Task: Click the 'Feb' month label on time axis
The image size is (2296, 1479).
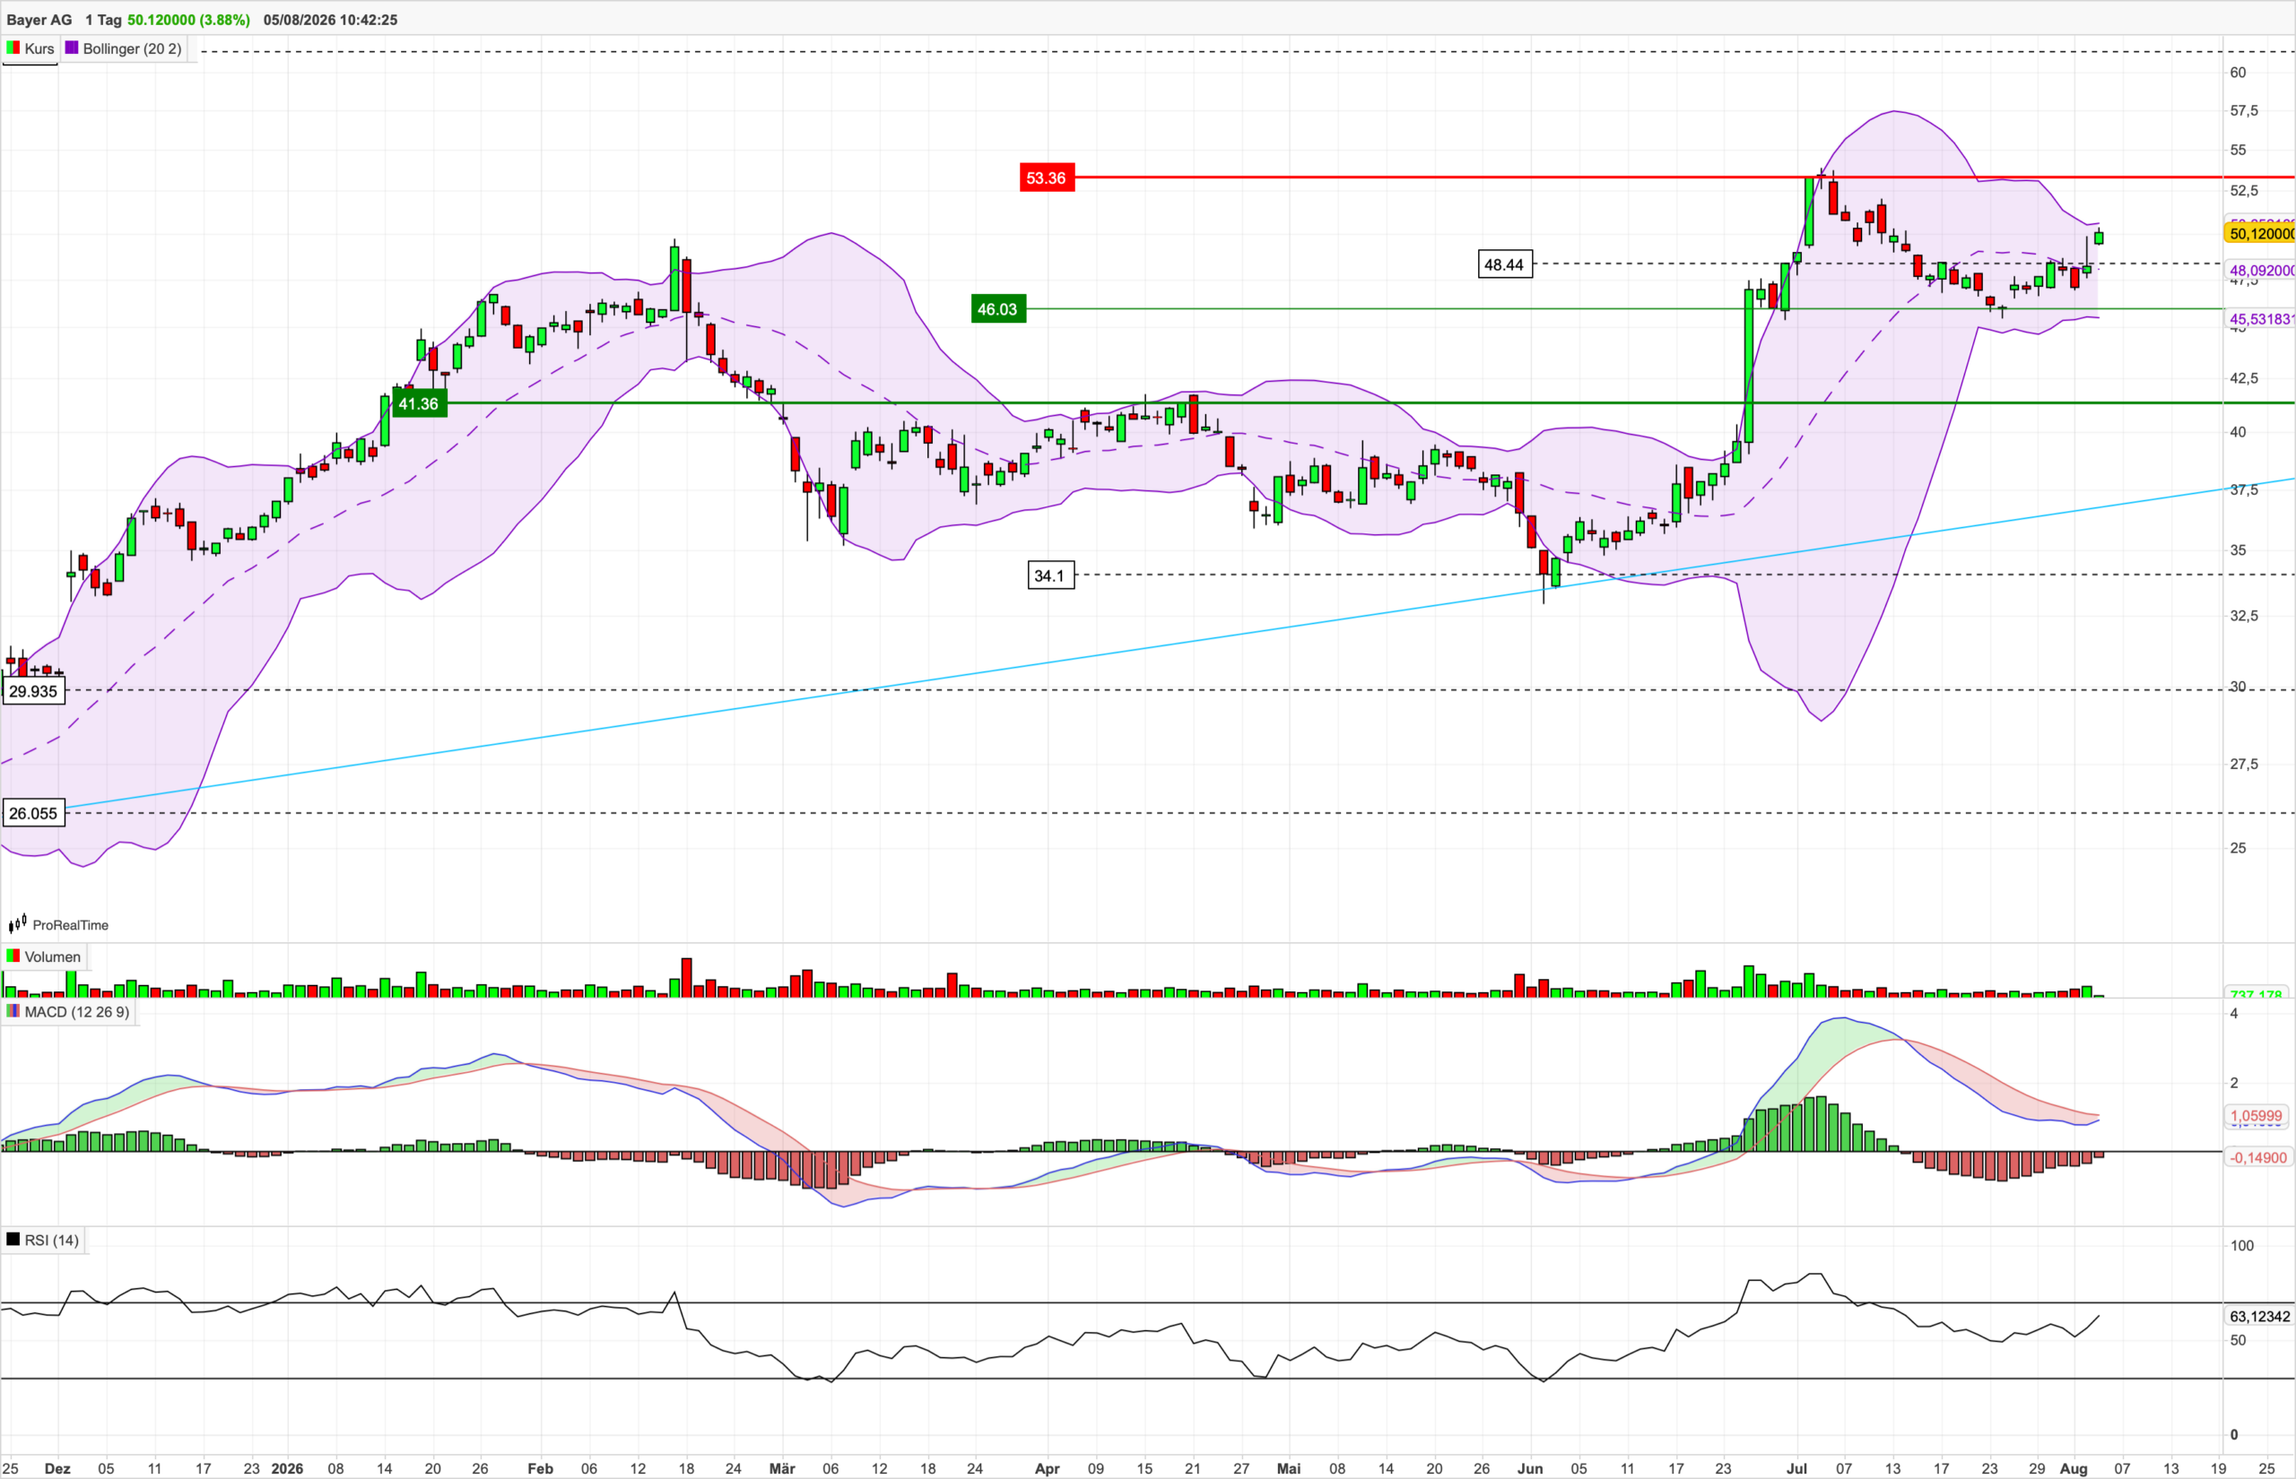Action: (541, 1468)
